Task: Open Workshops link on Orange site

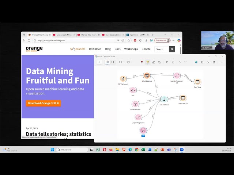Action: (x=131, y=49)
